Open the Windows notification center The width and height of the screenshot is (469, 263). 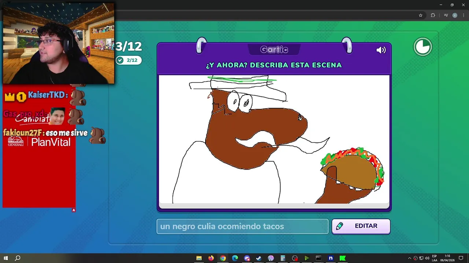(461, 258)
